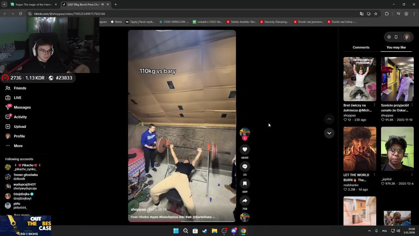
Task: Open the account avatar in the top right pill
Action: pyautogui.click(x=407, y=37)
